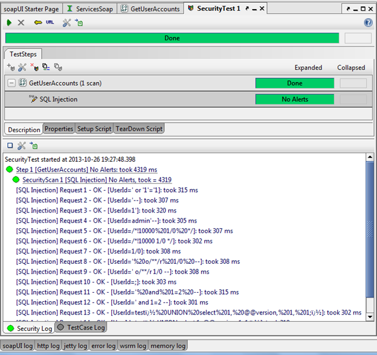Click the key-shaped credentials icon
The width and height of the screenshot is (377, 355).
point(37,22)
